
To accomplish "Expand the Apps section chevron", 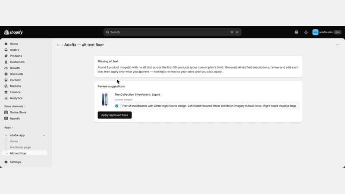I will [13, 128].
